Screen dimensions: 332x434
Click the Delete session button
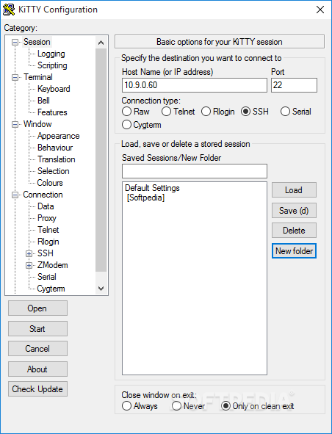[294, 231]
